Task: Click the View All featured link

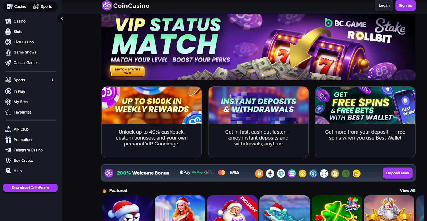Action: [408, 190]
